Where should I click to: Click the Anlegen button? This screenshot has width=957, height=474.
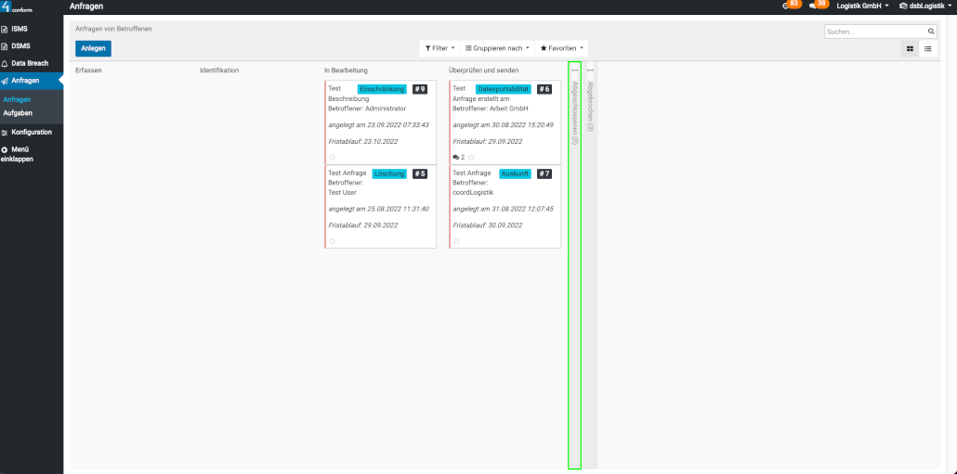93,48
